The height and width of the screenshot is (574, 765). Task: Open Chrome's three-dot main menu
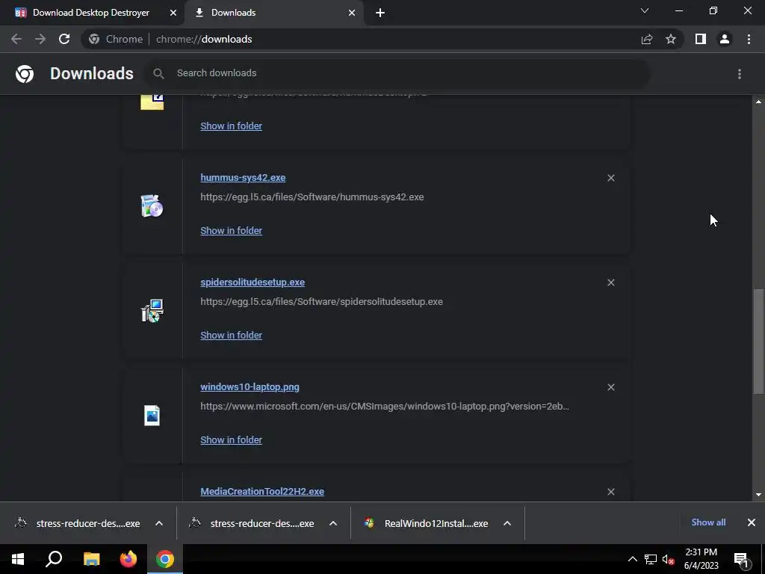pyautogui.click(x=749, y=39)
